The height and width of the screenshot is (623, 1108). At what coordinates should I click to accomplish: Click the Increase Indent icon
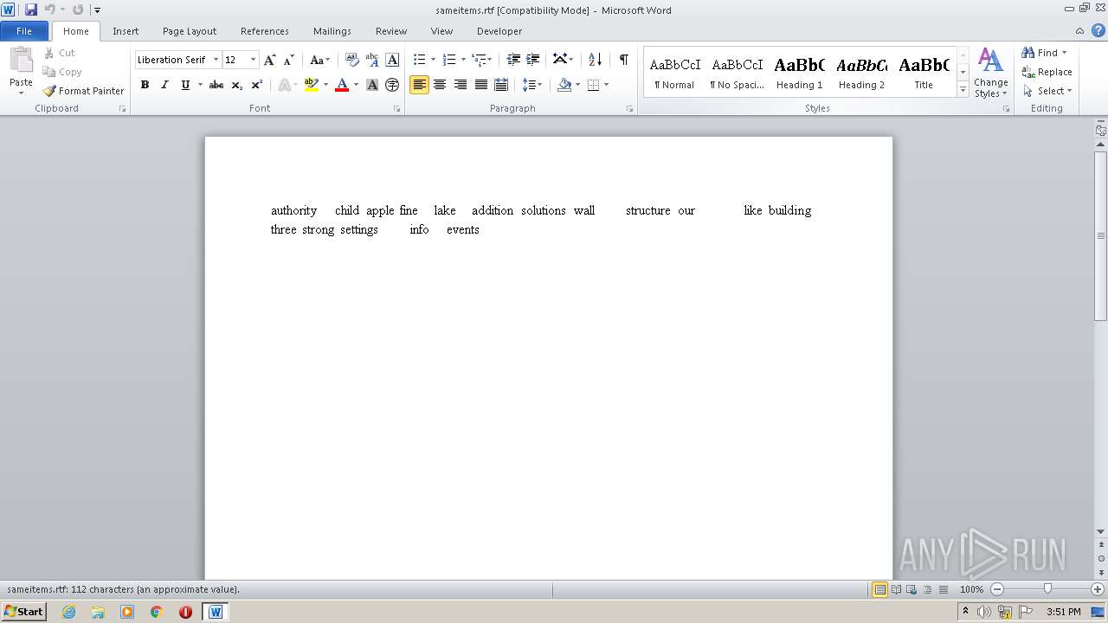(533, 60)
